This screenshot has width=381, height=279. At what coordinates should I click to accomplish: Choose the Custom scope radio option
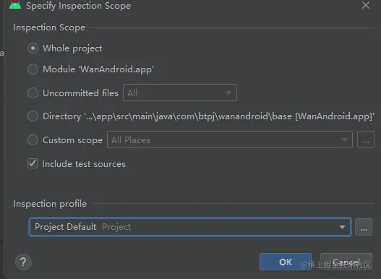tap(33, 140)
